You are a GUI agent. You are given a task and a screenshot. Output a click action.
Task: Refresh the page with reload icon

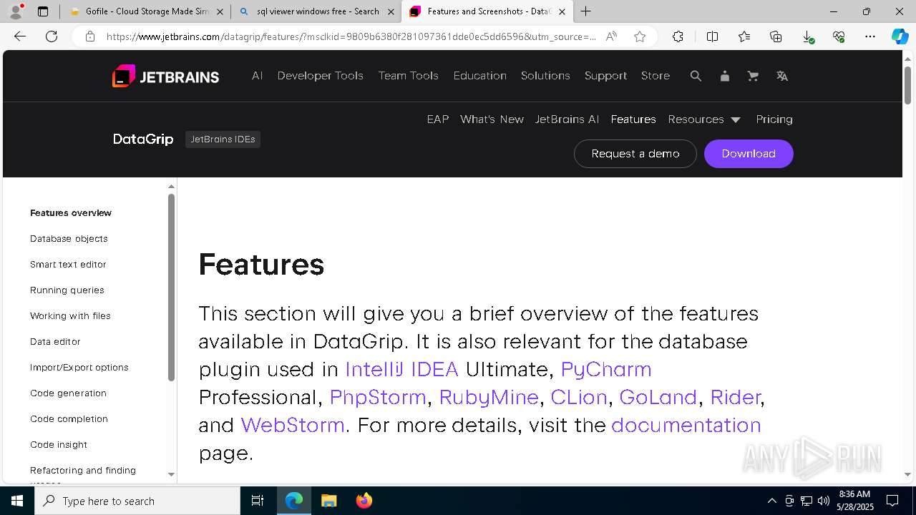pyautogui.click(x=52, y=36)
